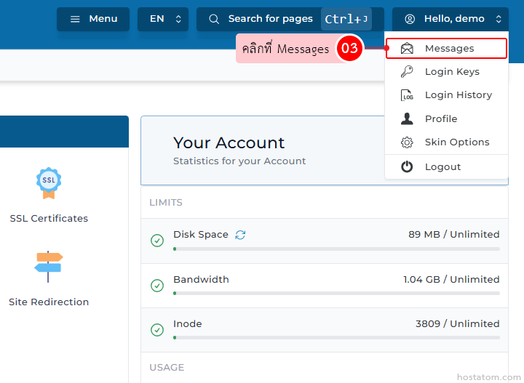The width and height of the screenshot is (524, 383).
Task: Click the Inode green checkmark
Action: 157,330
